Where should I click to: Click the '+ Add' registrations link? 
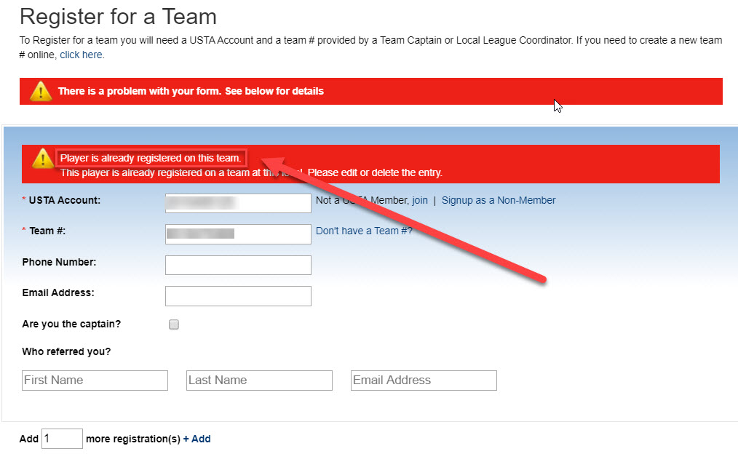pos(197,439)
